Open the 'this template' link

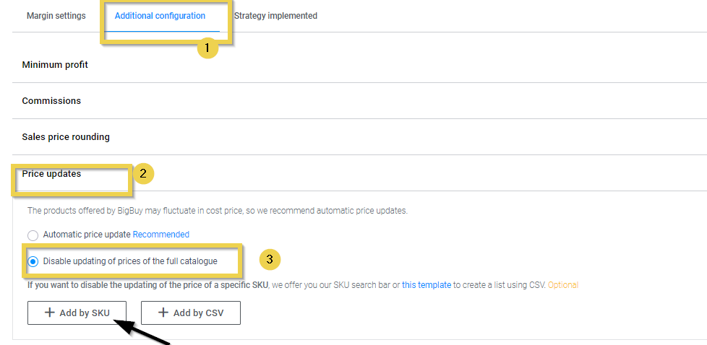(427, 285)
